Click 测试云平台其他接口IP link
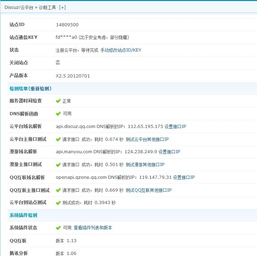The width and height of the screenshot is (257, 256). (147, 139)
